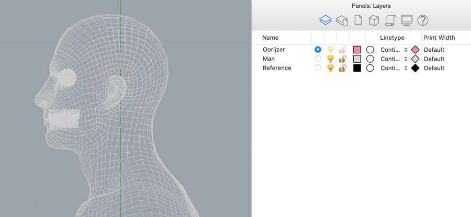Select the Oorijzer layer name
This screenshot has width=471, height=217.
[274, 50]
